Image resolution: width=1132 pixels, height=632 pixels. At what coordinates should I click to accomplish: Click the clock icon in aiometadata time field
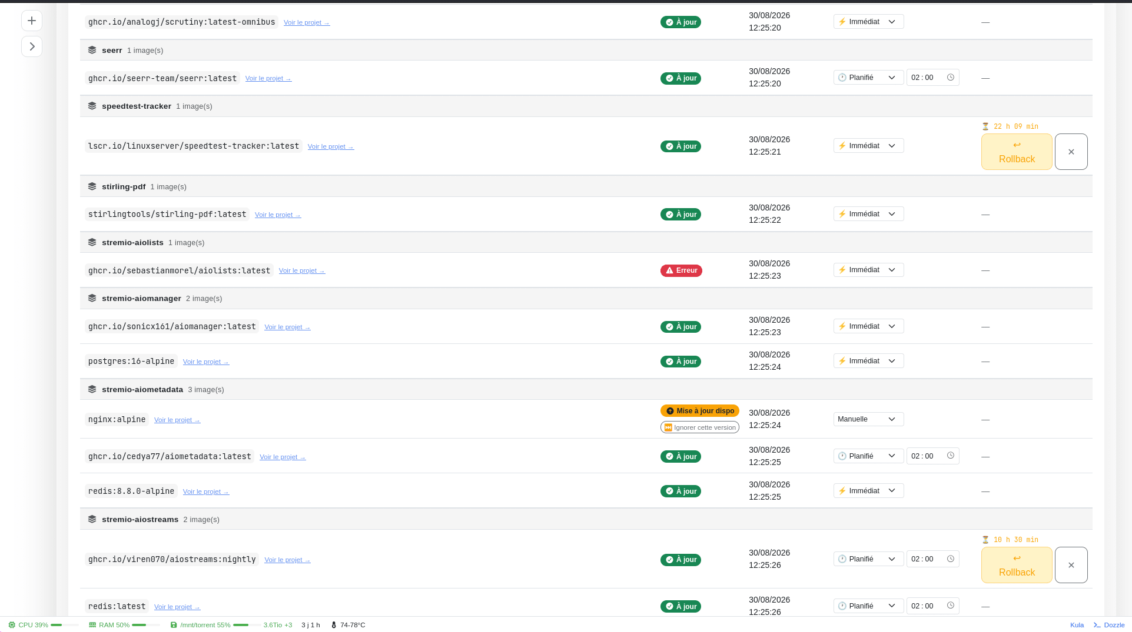[950, 456]
